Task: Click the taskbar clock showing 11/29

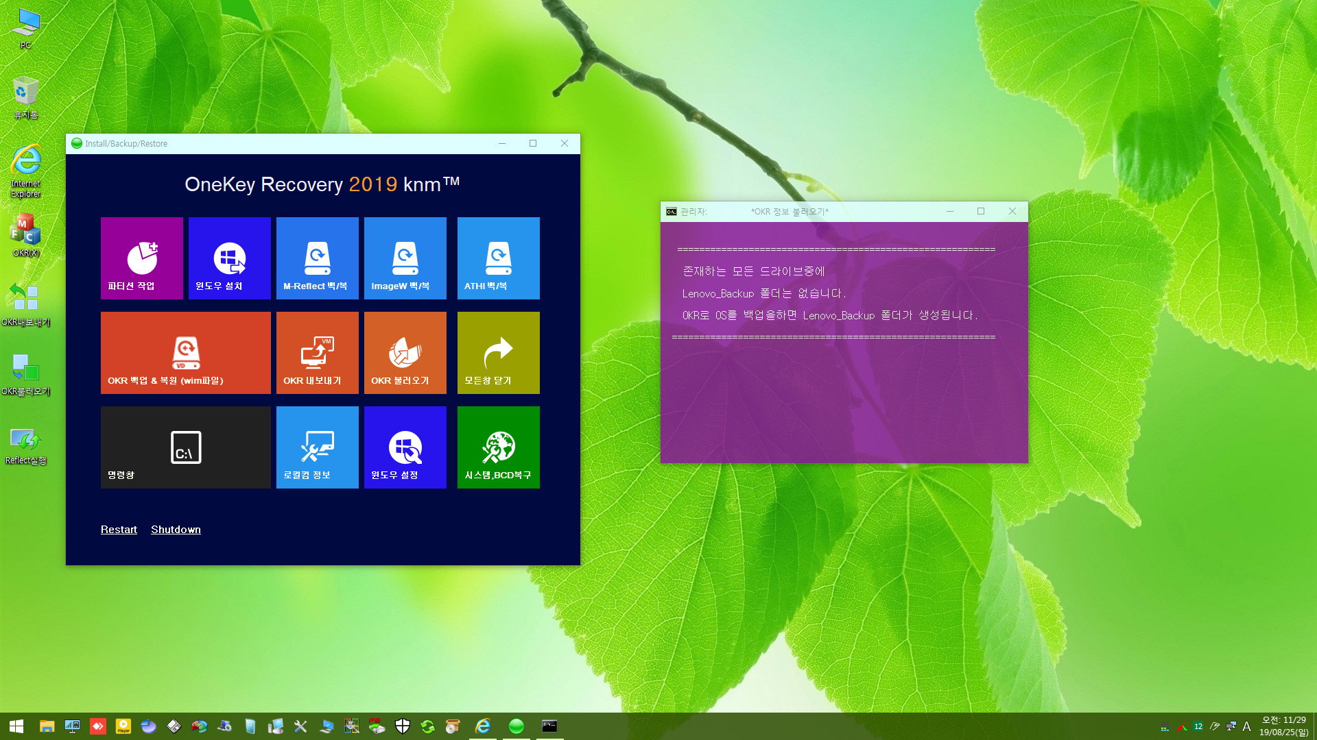Action: point(1284,726)
